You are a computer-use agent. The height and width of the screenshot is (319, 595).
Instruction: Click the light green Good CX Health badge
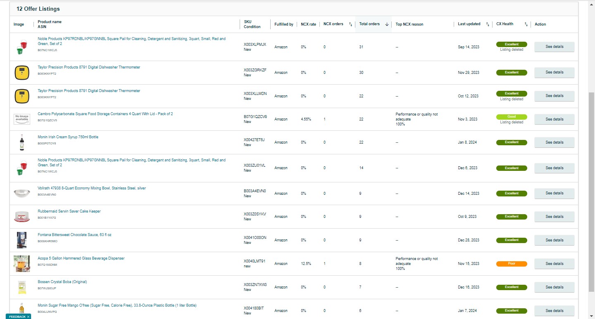(512, 117)
